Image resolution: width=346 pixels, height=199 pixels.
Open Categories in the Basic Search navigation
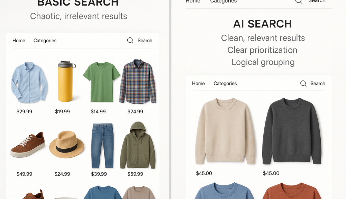click(45, 41)
